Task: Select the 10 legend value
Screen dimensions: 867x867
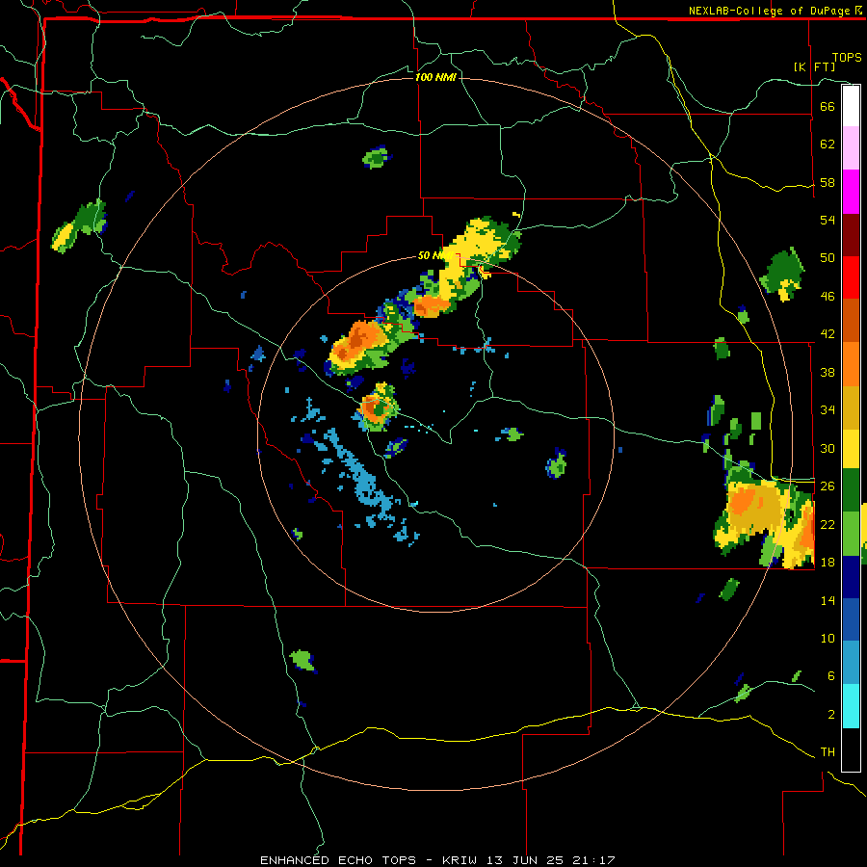Action: tap(828, 638)
